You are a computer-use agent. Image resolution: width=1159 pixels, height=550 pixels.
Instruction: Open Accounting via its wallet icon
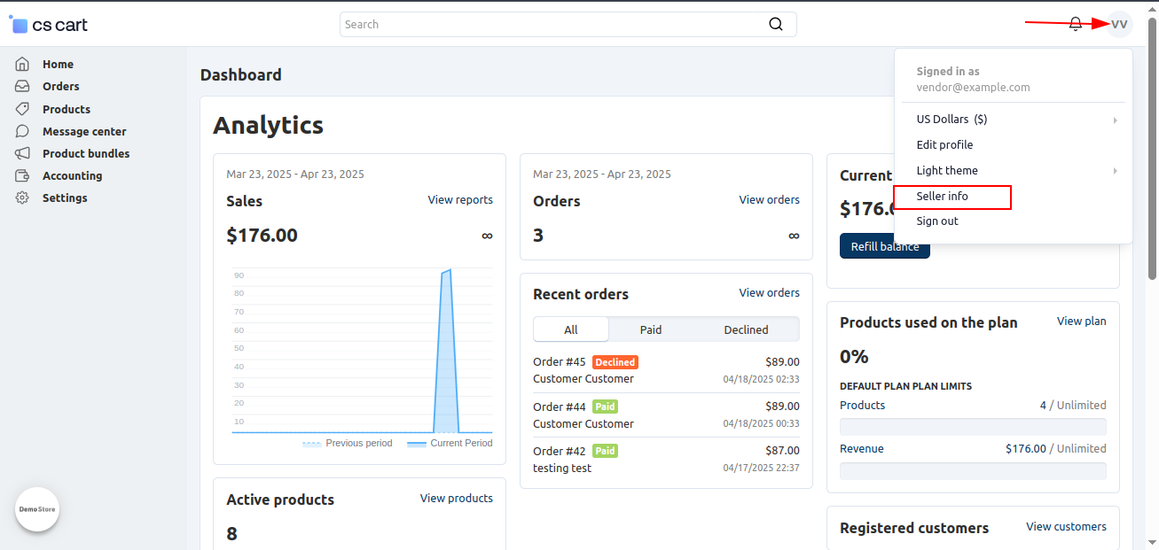point(21,174)
